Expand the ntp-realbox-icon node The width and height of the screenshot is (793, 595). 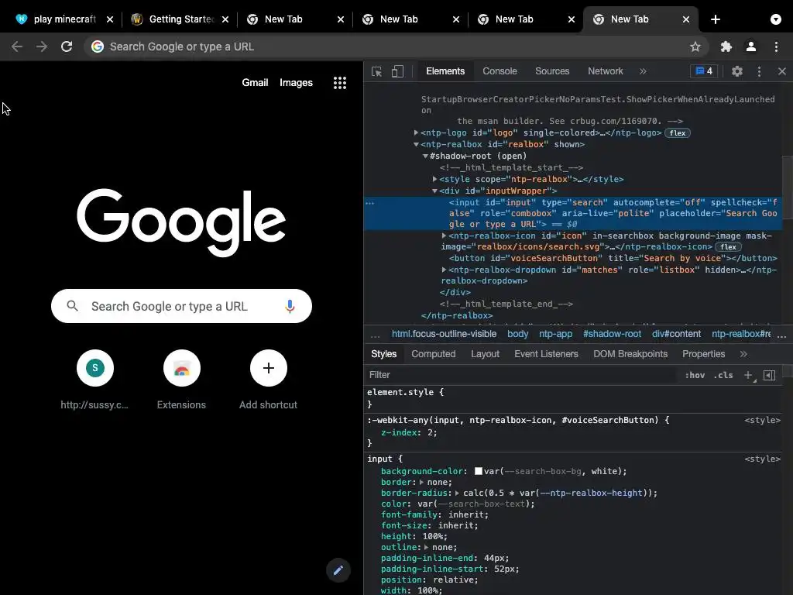point(444,236)
